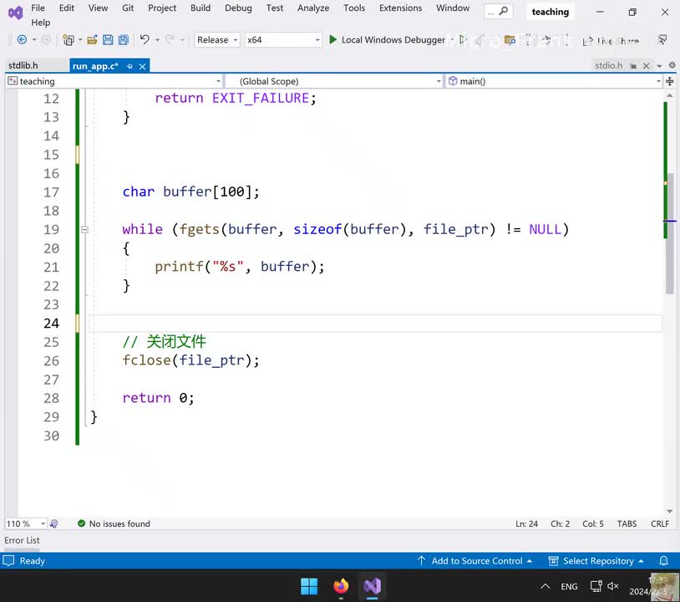
Task: Open the Debug menu
Action: pyautogui.click(x=238, y=8)
